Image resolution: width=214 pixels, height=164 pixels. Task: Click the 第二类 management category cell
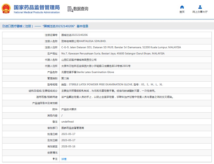point(65,78)
